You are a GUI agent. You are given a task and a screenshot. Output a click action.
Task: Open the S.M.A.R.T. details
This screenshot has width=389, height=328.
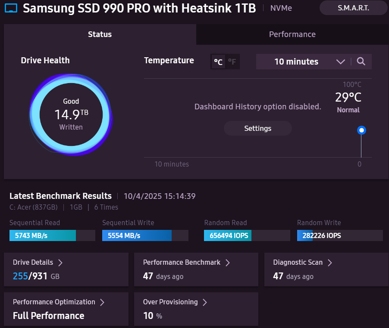[353, 8]
